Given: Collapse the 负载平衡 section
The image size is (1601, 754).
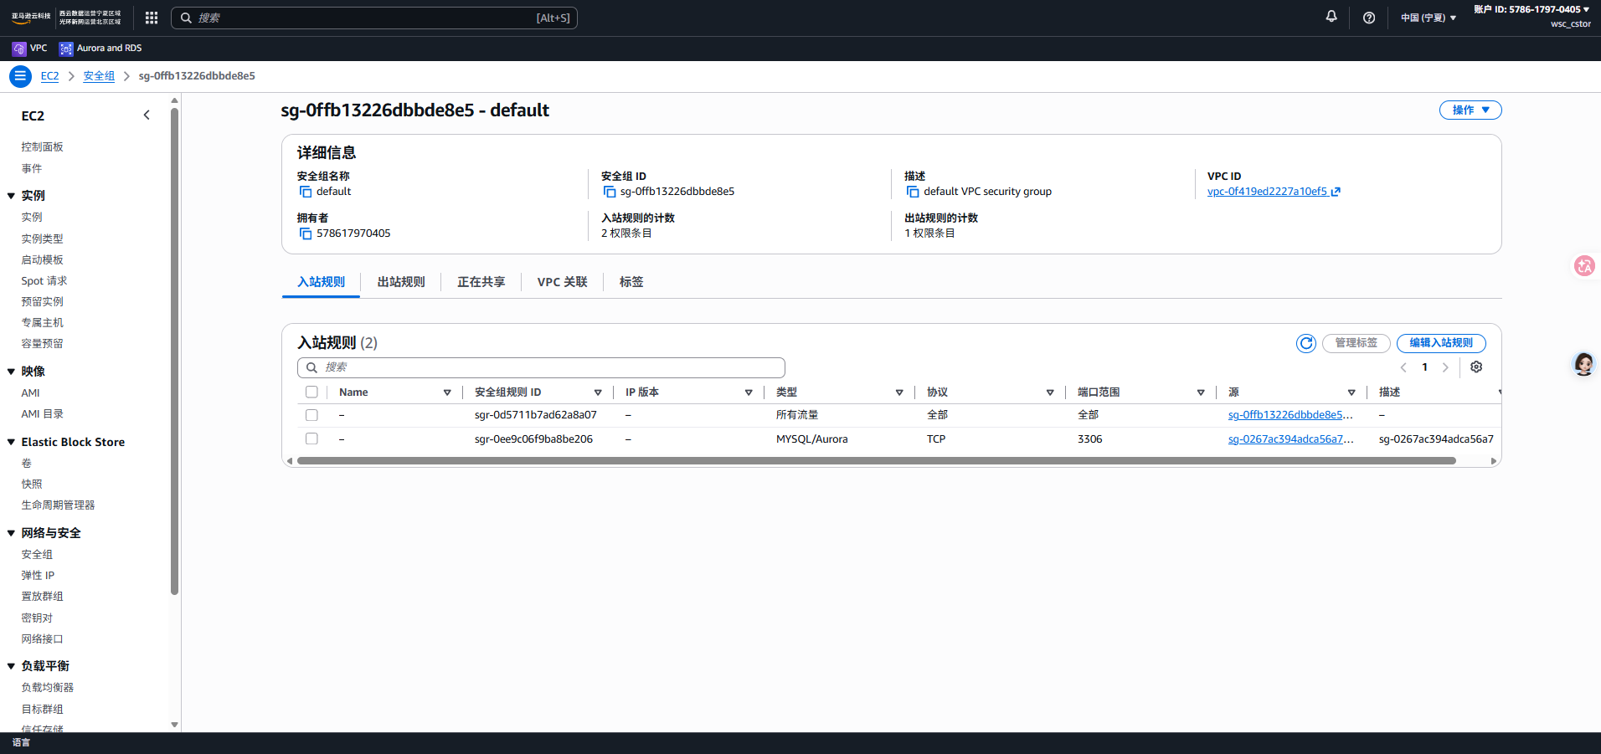Looking at the screenshot, I should click(x=12, y=666).
